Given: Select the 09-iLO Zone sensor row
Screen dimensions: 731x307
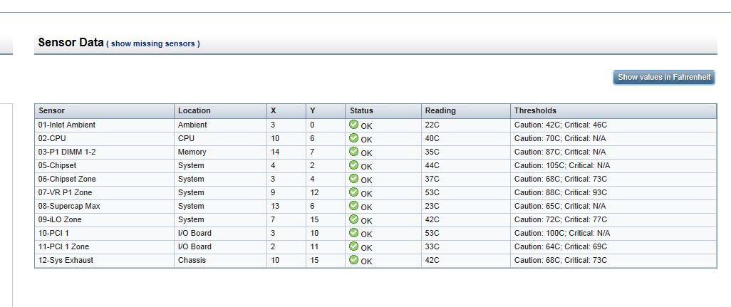Looking at the screenshot, I should [x=375, y=219].
